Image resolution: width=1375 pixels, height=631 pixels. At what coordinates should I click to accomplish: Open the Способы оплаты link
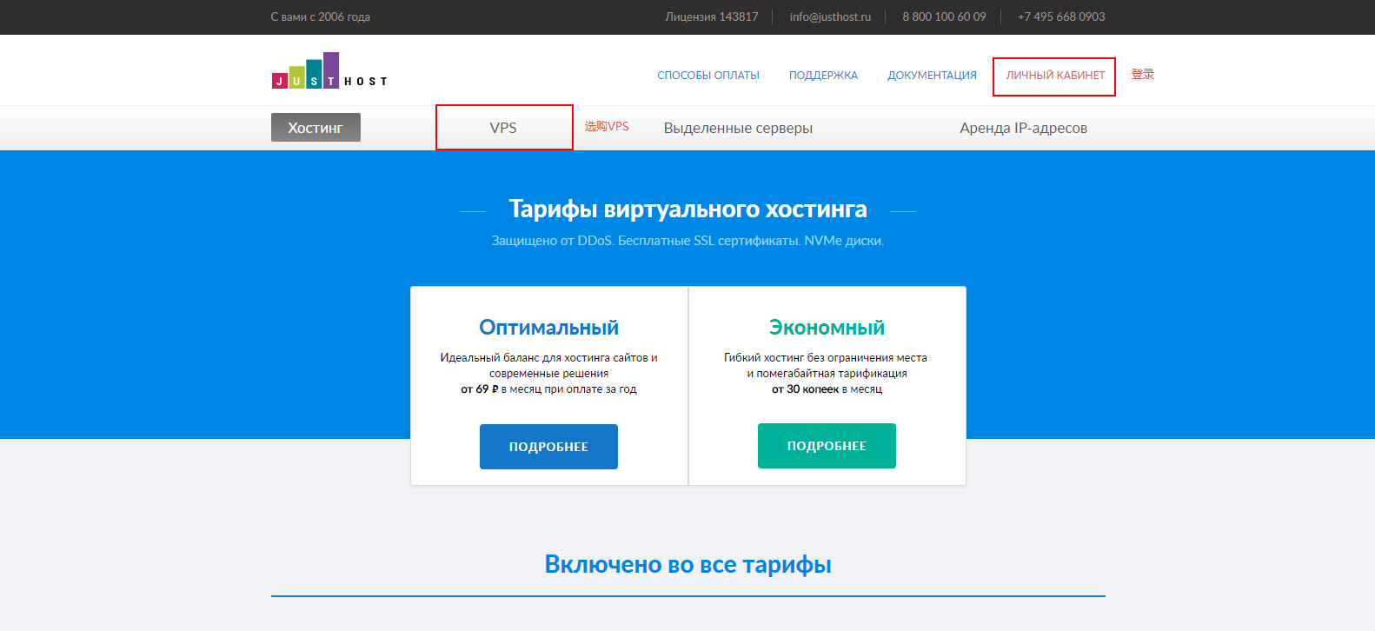click(x=708, y=76)
